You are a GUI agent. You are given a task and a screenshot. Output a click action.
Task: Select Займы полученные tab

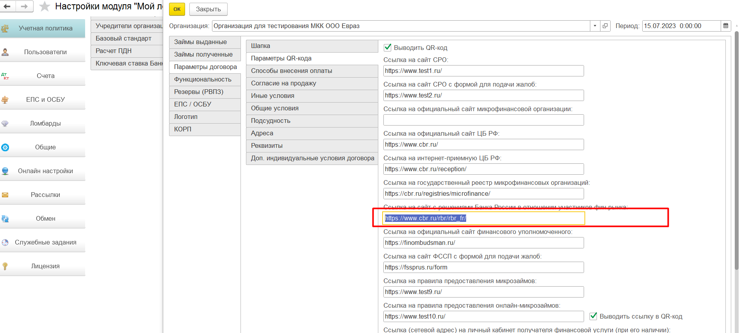tap(205, 55)
